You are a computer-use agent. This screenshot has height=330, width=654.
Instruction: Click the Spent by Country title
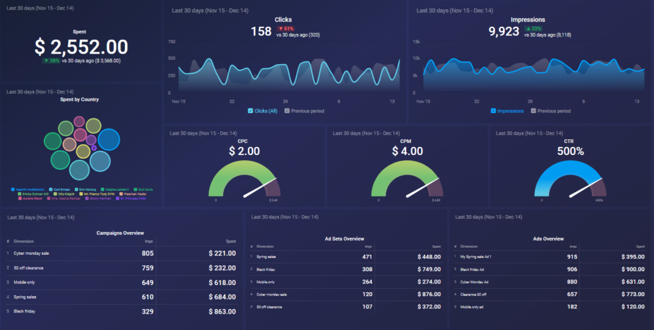[79, 99]
